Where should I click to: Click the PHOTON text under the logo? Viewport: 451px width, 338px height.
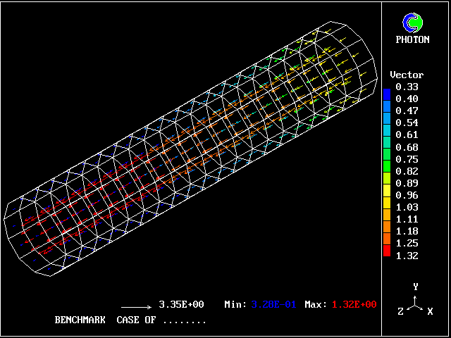416,40
